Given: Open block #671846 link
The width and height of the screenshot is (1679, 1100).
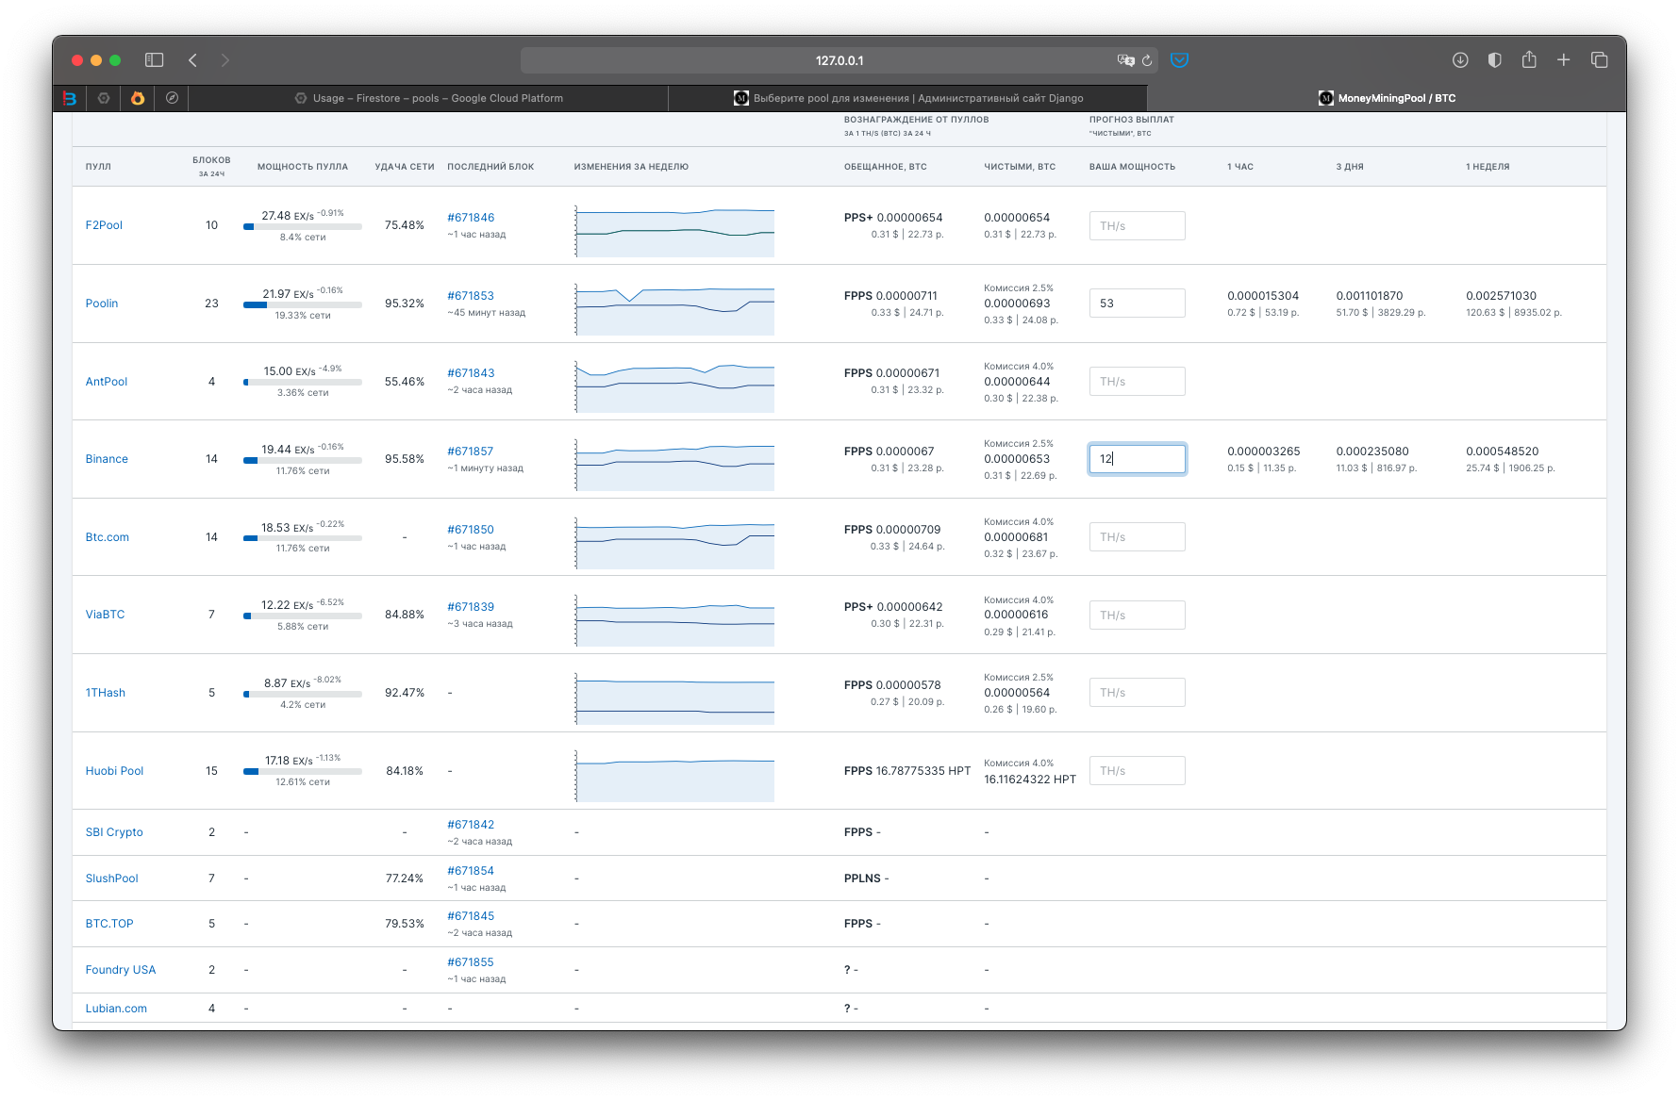Looking at the screenshot, I should click(471, 218).
